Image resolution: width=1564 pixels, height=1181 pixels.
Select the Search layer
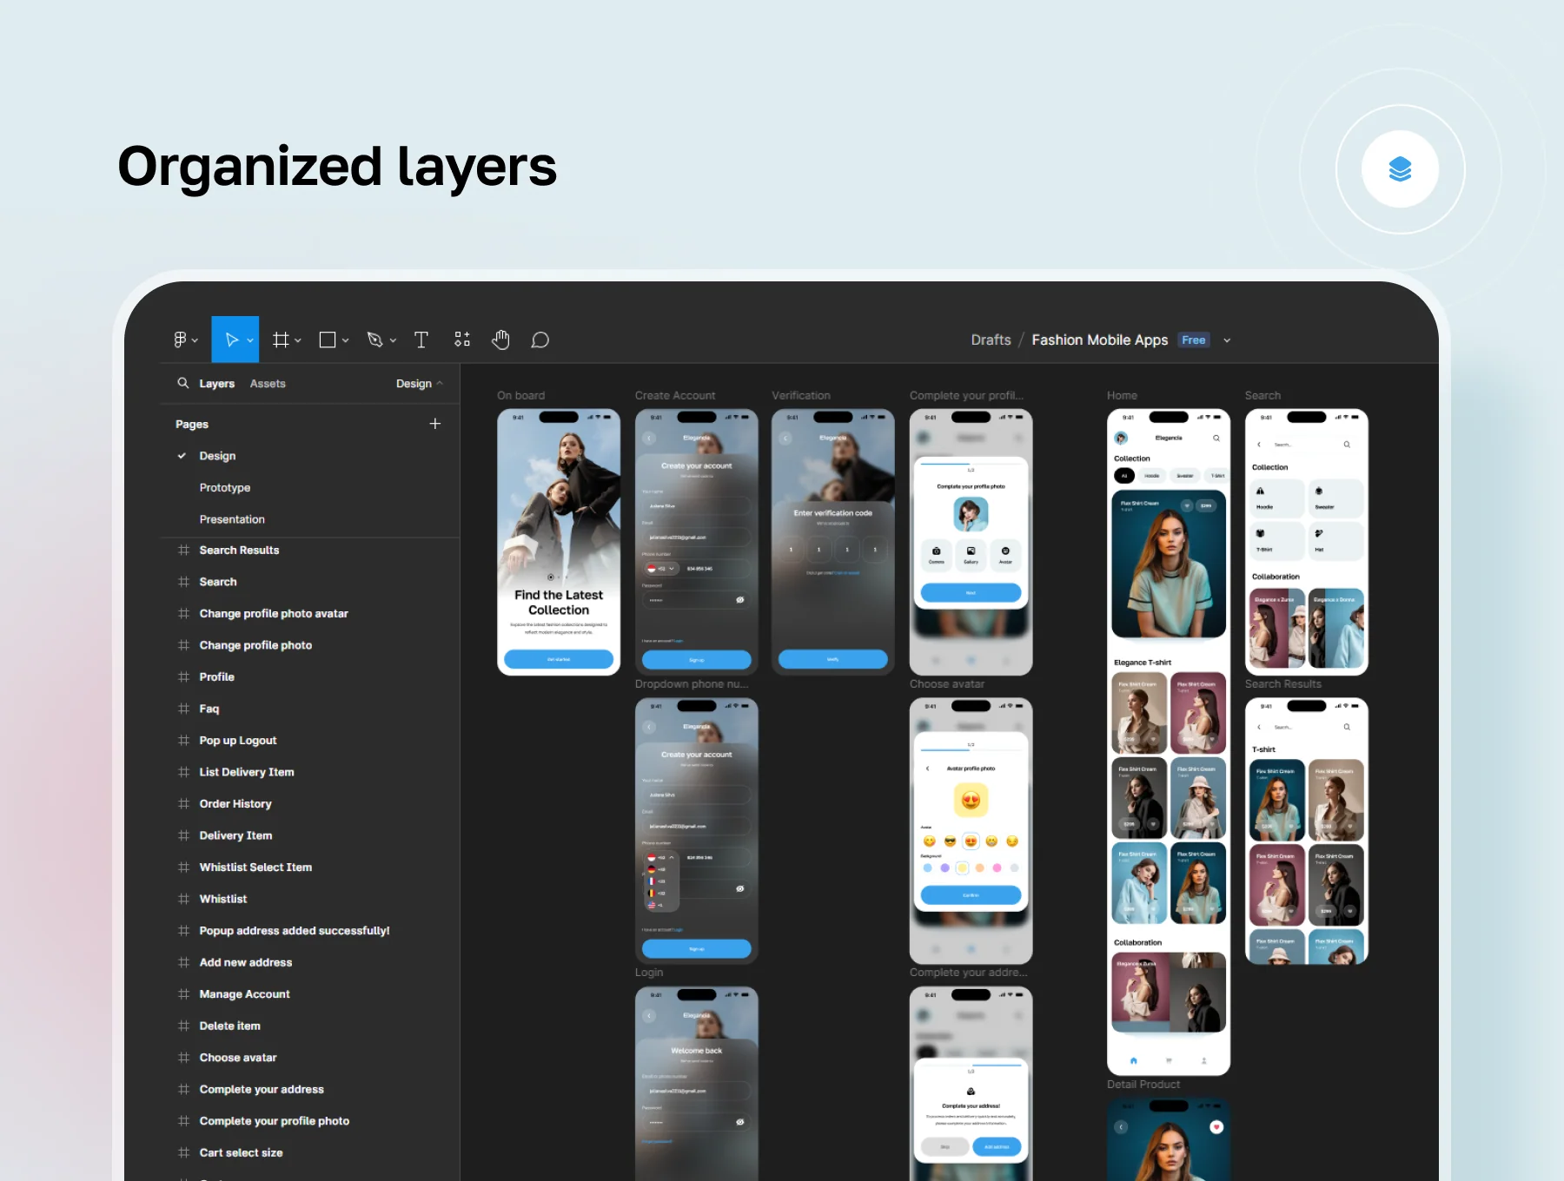click(218, 582)
